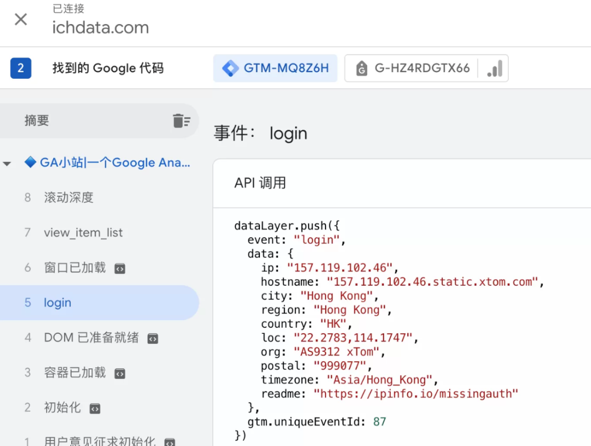
Task: Click the city value "Hong Kong"
Action: [x=337, y=296]
